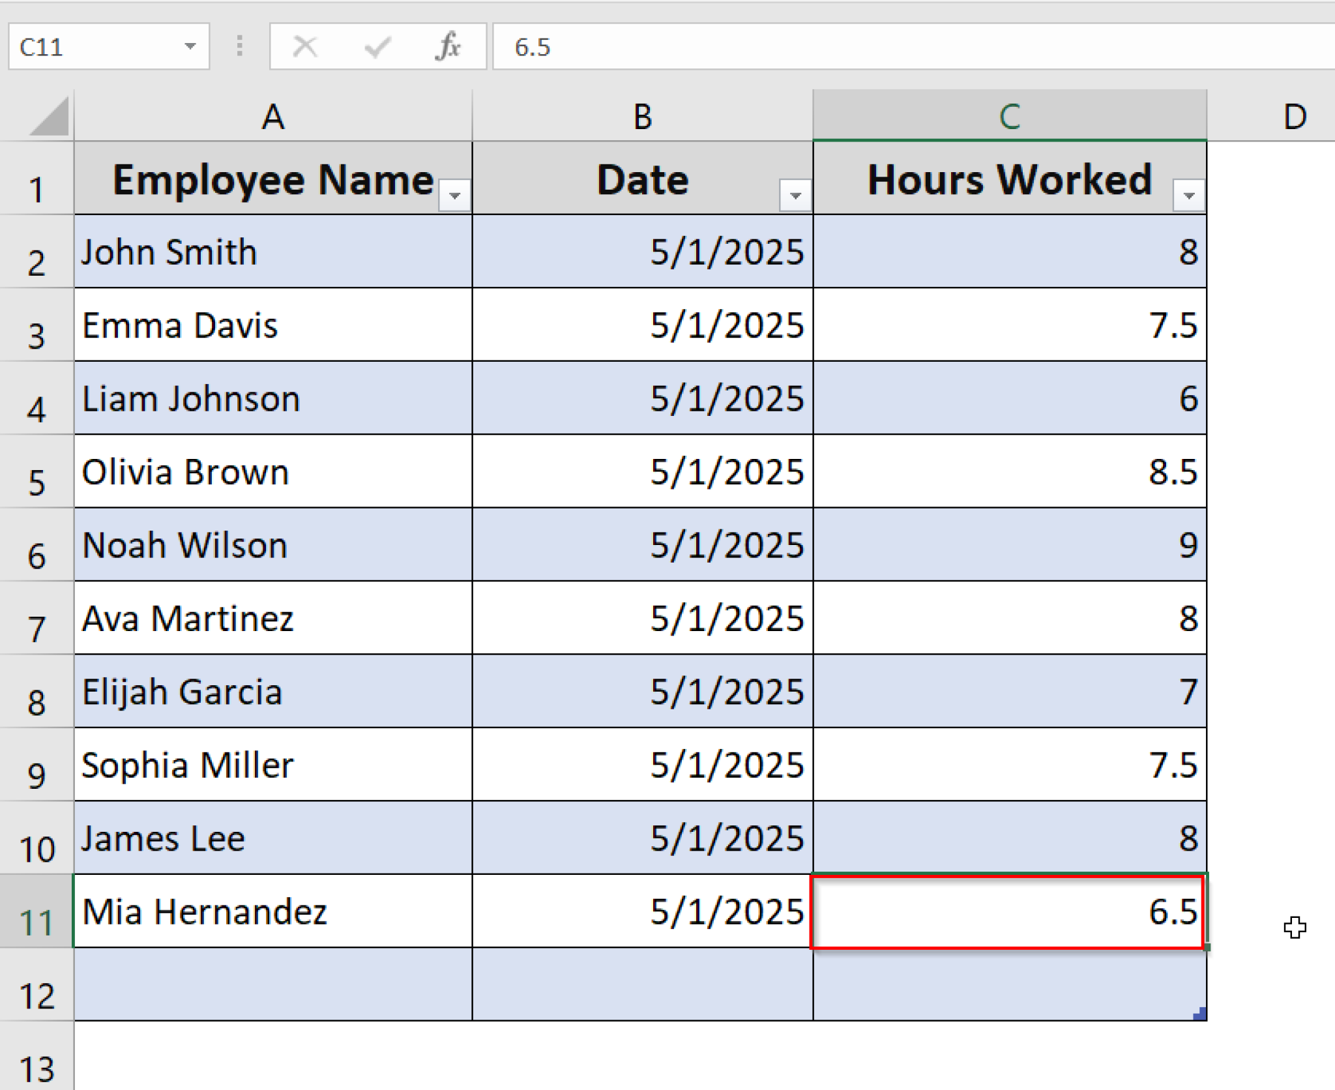
Task: Click the formula bar showing 6.5
Action: pos(717,46)
